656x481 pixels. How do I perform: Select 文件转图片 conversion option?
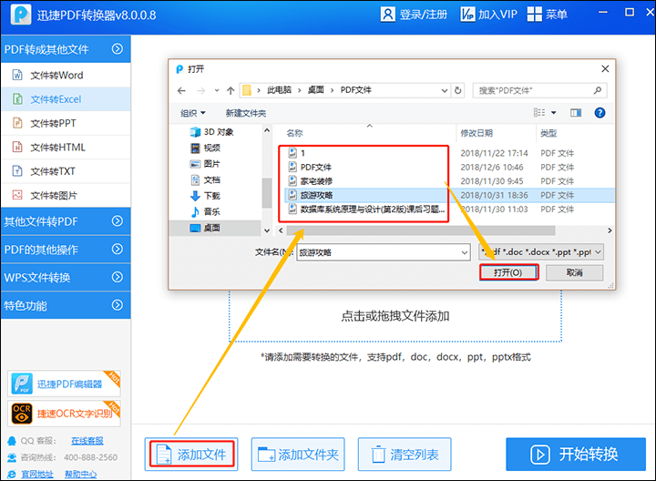click(66, 195)
